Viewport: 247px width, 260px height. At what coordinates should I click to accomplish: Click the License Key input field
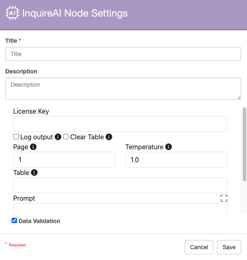(x=120, y=124)
